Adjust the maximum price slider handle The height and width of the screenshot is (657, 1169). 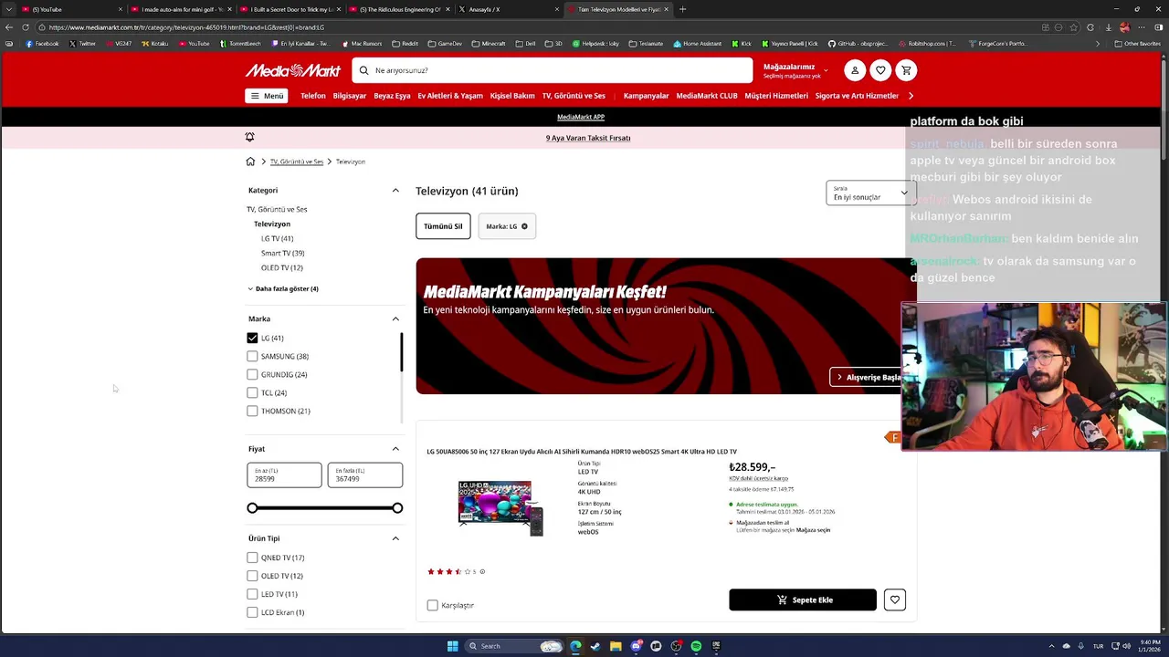397,508
